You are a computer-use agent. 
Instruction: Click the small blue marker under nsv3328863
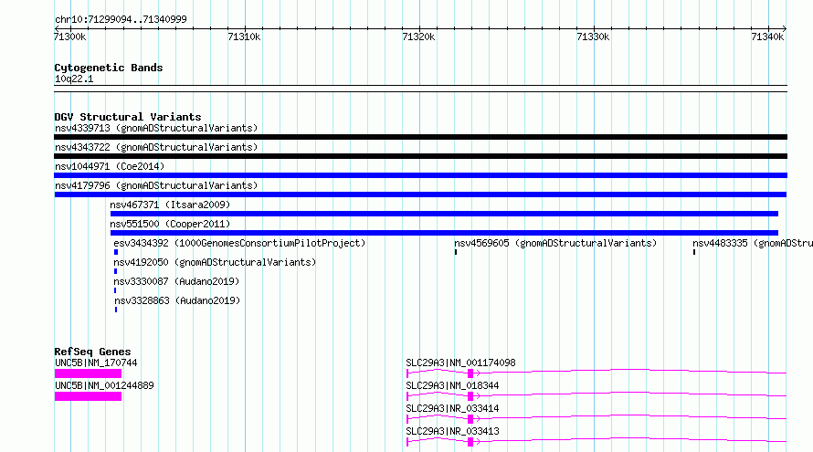pyautogui.click(x=116, y=310)
